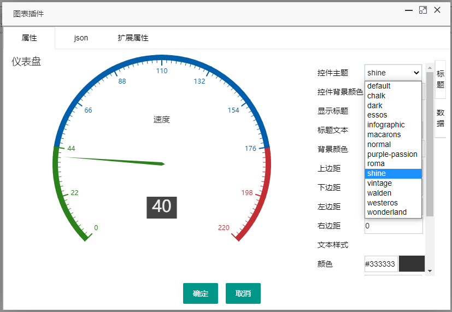Image resolution: width=452 pixels, height=312 pixels.
Task: Edit the 右边距 input field
Action: pos(394,226)
